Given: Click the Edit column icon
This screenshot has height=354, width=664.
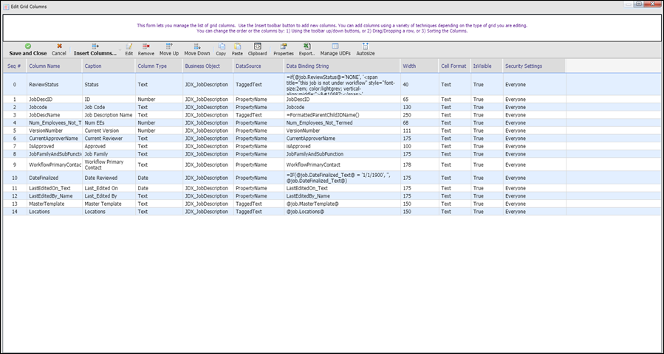Looking at the screenshot, I should coord(129,46).
